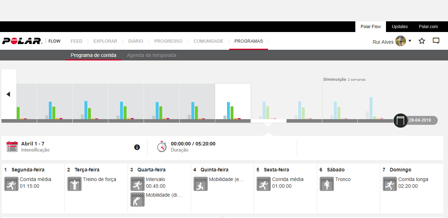The width and height of the screenshot is (448, 218).
Task: Open the messages speech bubble icon
Action: pos(436,41)
